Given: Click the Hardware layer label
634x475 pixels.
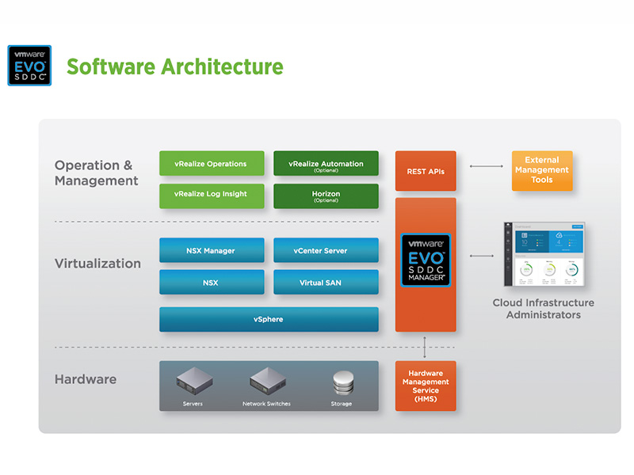Looking at the screenshot, I should 86,379.
